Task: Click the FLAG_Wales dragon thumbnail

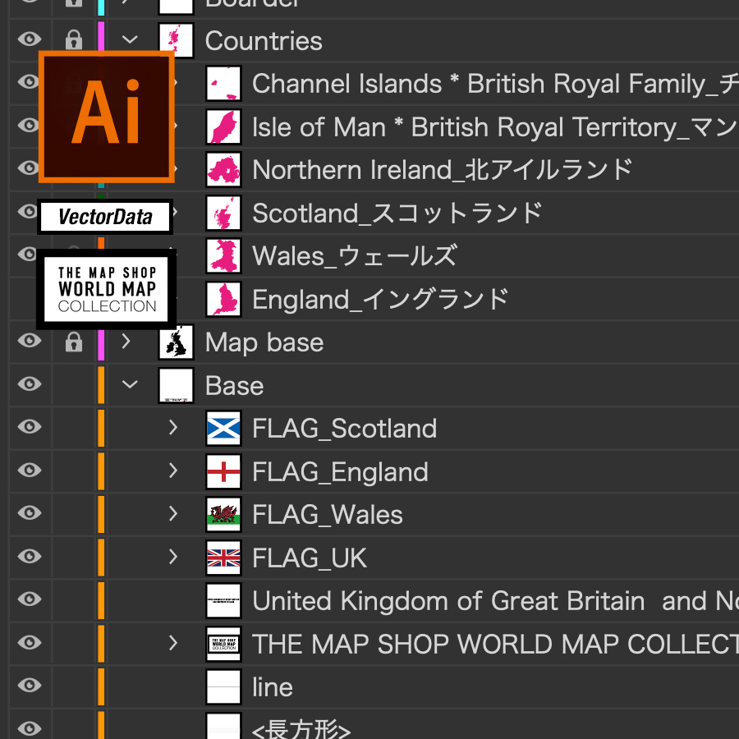Action: [x=223, y=515]
